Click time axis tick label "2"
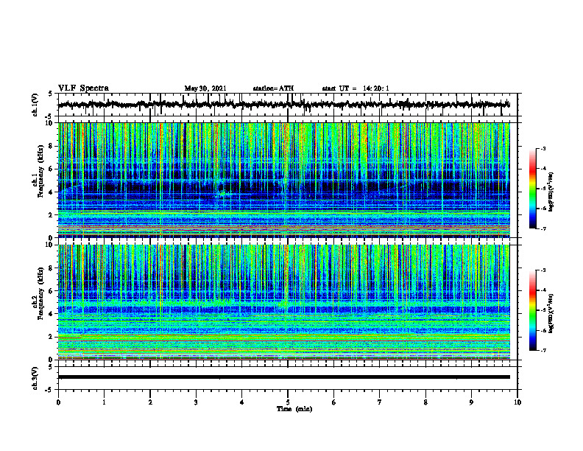 coord(150,402)
